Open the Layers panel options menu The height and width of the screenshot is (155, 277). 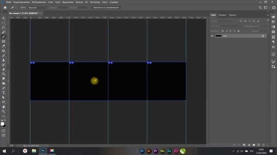pos(268,15)
